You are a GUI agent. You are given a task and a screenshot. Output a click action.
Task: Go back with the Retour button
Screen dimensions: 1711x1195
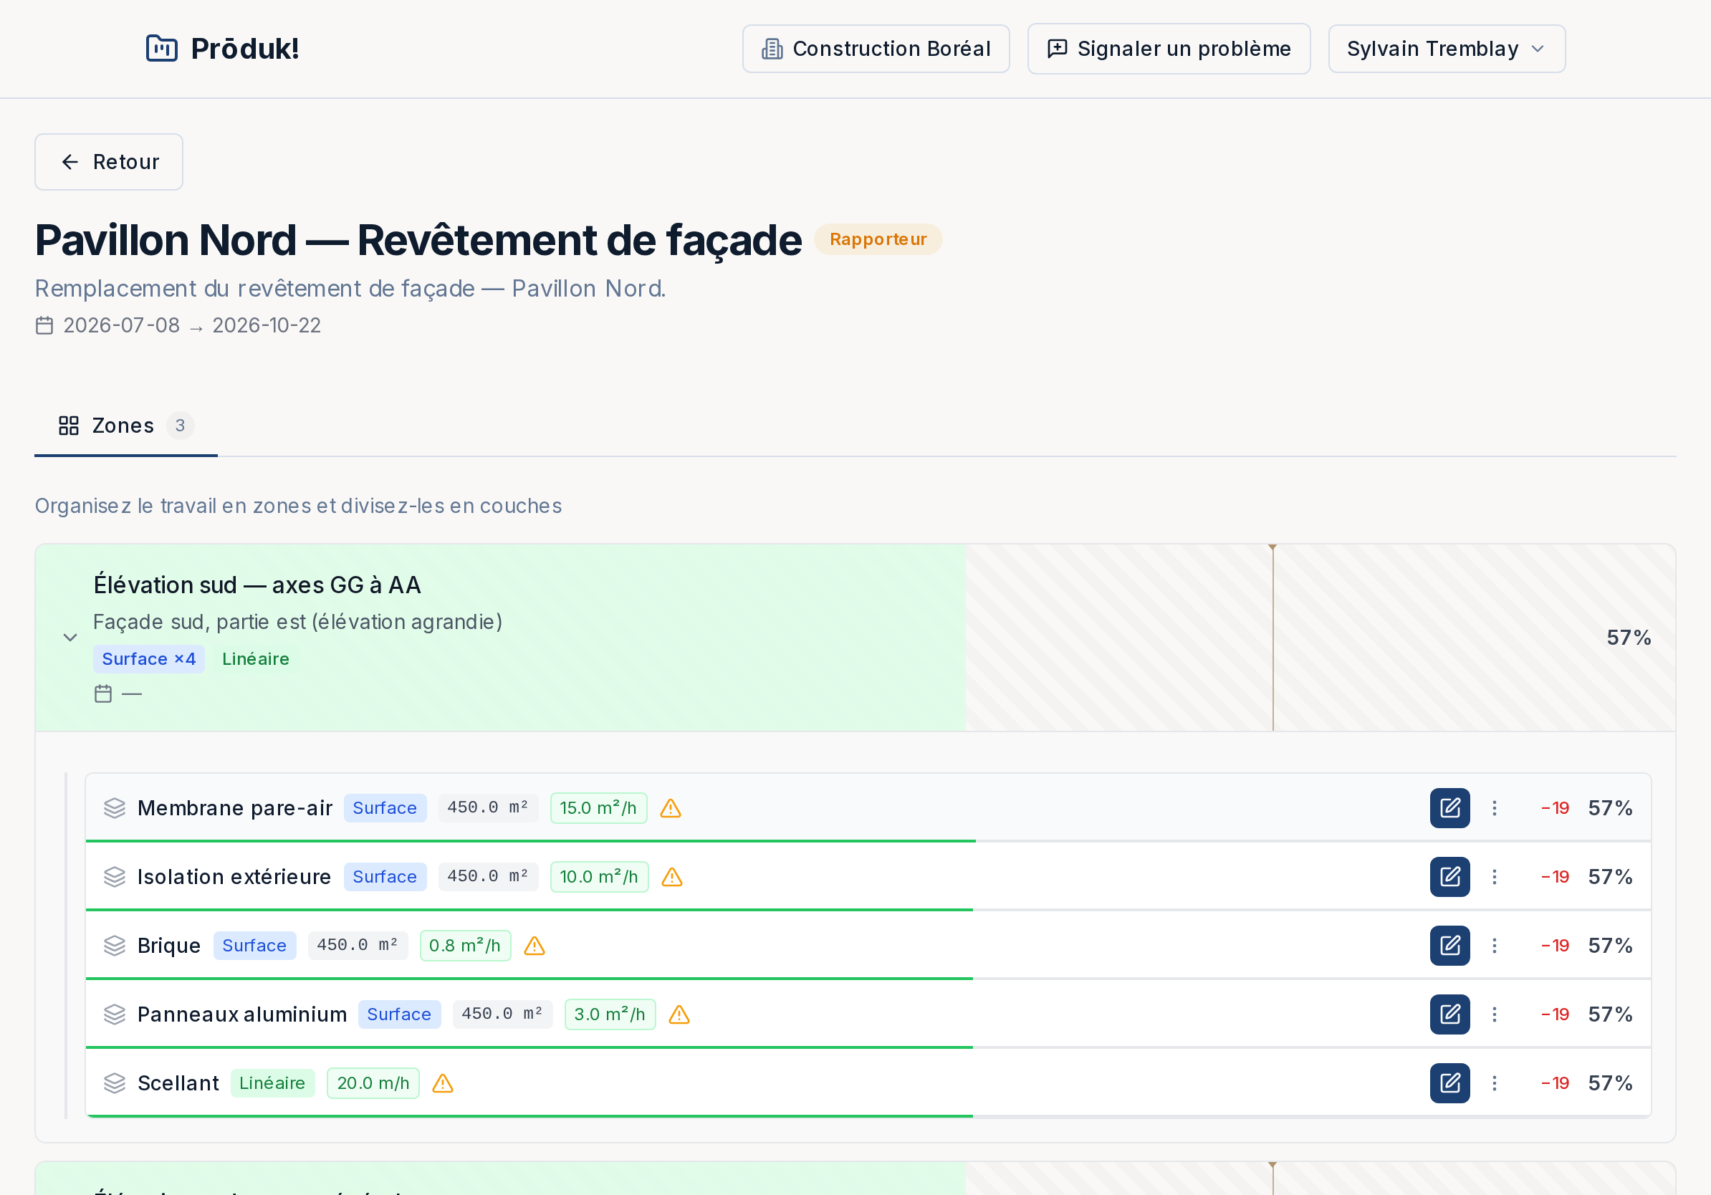click(x=109, y=162)
